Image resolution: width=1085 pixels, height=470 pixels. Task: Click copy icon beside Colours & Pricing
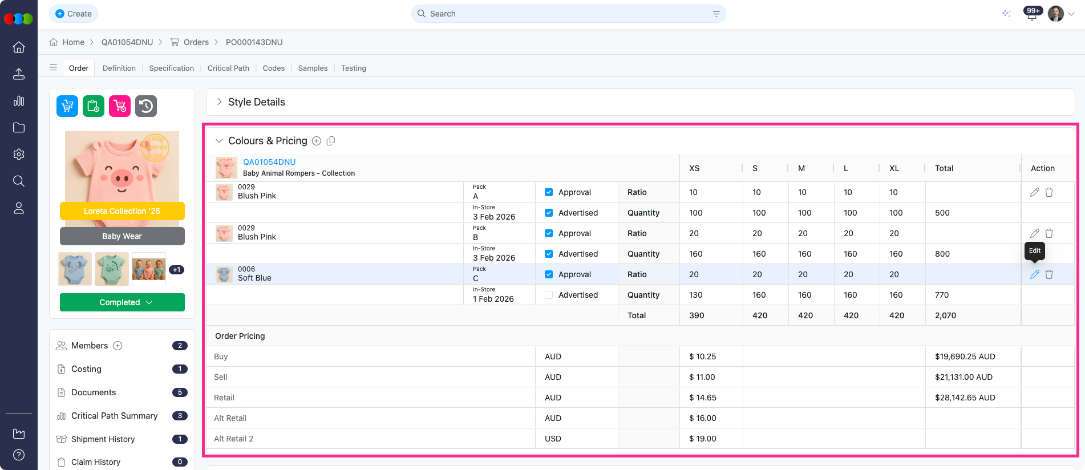pyautogui.click(x=331, y=141)
